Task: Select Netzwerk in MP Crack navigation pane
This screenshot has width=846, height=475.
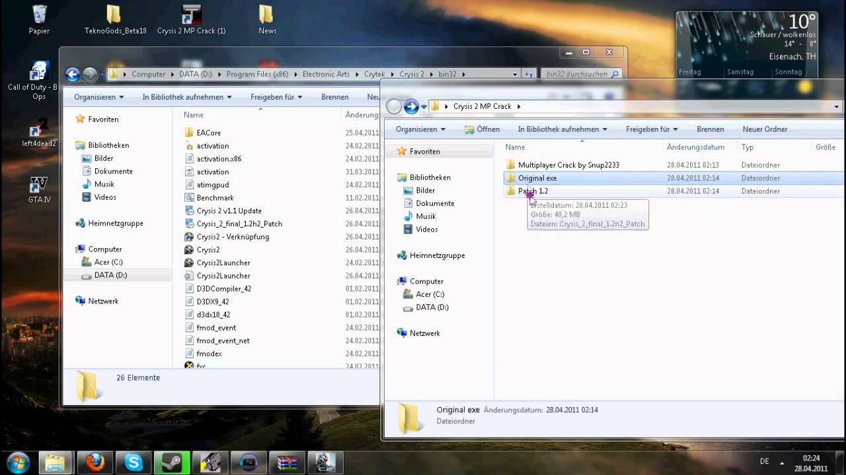Action: coord(418,333)
